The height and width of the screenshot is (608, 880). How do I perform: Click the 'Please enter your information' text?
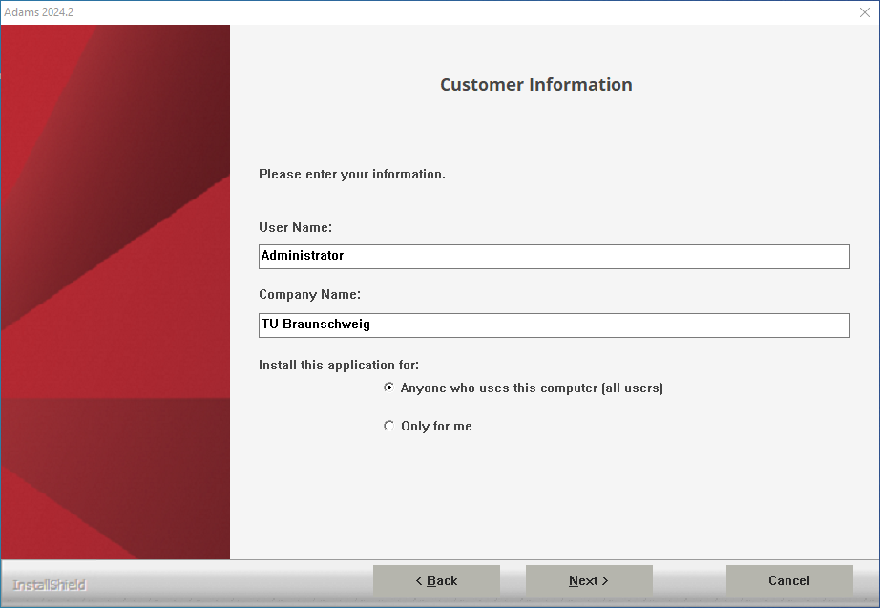pyautogui.click(x=352, y=174)
